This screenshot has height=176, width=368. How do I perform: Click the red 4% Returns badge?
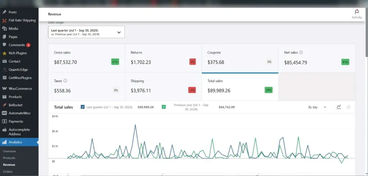point(193,62)
